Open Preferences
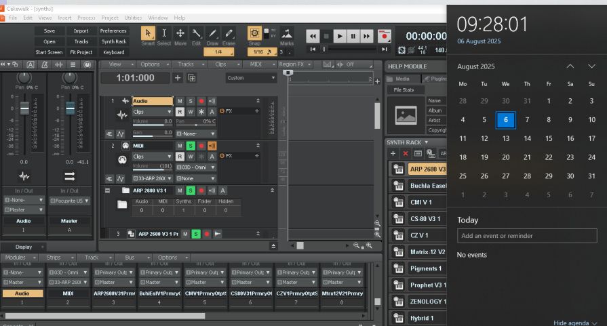 [x=113, y=30]
